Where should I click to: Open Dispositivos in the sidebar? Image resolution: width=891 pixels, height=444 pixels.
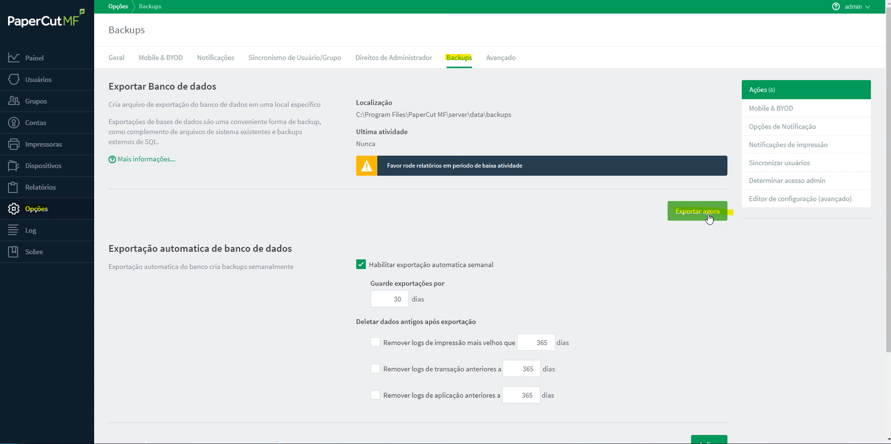point(47,165)
